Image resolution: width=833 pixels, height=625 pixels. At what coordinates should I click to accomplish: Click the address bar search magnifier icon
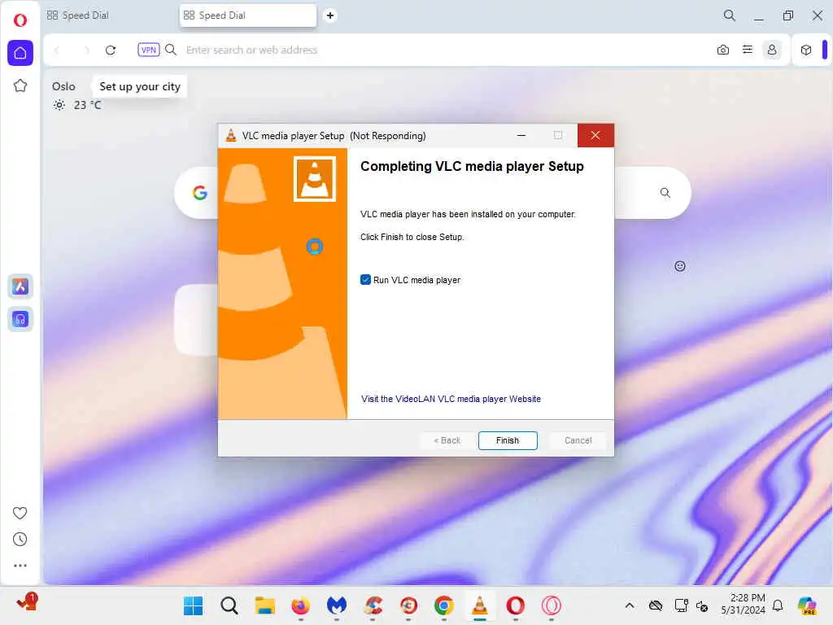[171, 50]
